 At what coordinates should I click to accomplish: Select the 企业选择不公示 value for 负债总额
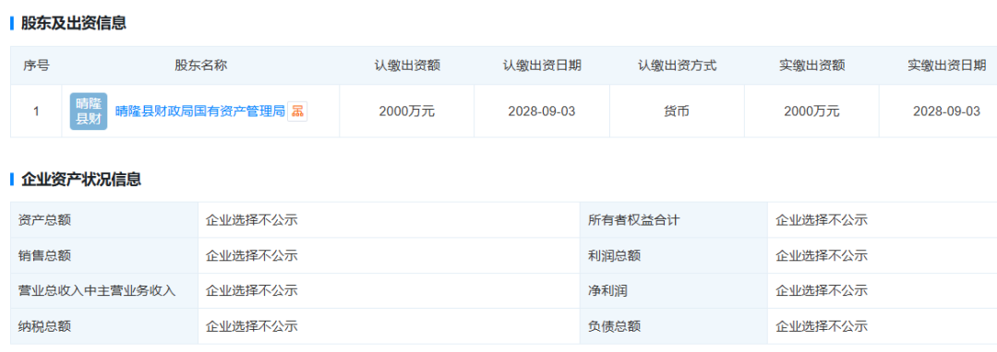tap(822, 326)
